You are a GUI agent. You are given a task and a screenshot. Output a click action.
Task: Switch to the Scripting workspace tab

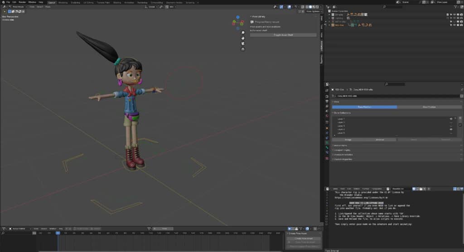pos(190,2)
